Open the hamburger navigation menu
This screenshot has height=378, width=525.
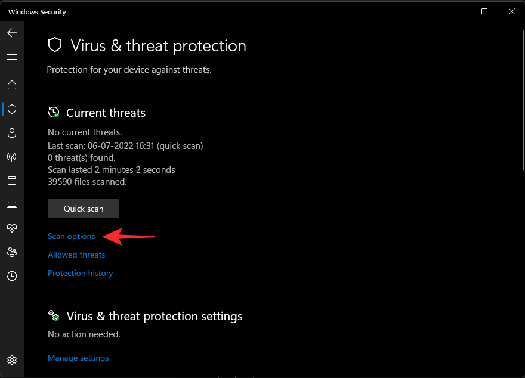pos(12,57)
